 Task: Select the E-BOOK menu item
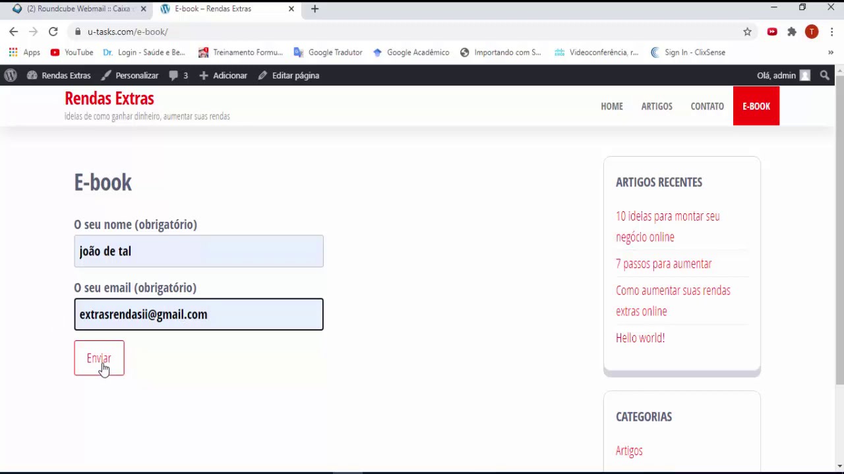[x=756, y=106]
